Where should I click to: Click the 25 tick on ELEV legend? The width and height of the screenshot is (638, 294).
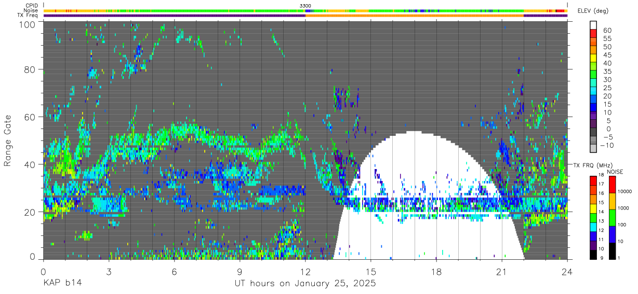[x=607, y=88]
